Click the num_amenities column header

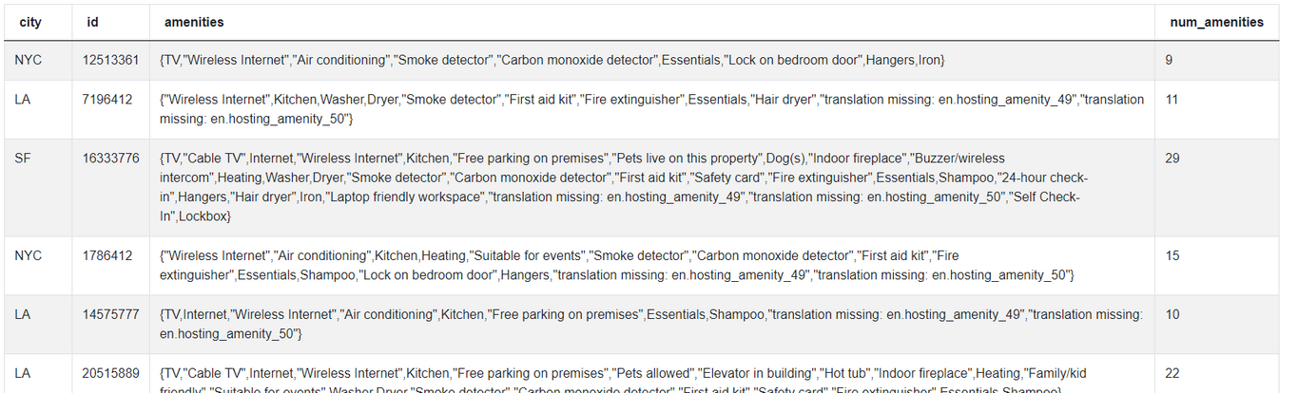(1216, 22)
